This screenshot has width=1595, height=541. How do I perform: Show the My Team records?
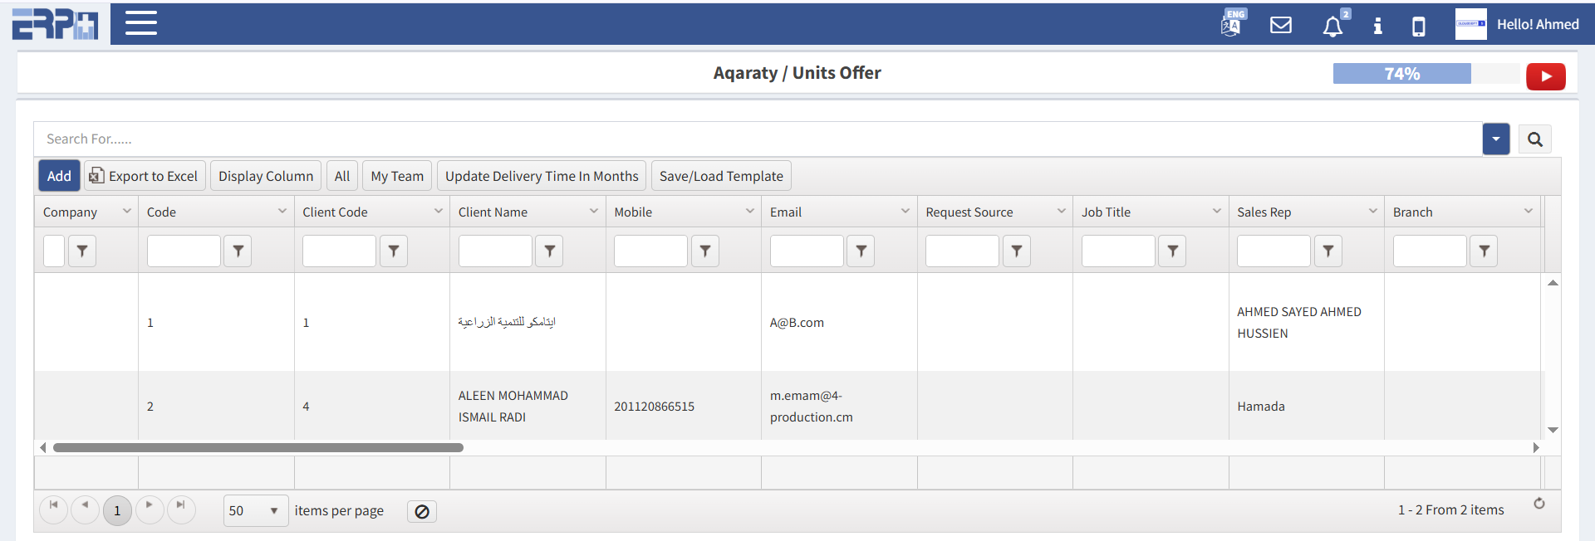(397, 176)
